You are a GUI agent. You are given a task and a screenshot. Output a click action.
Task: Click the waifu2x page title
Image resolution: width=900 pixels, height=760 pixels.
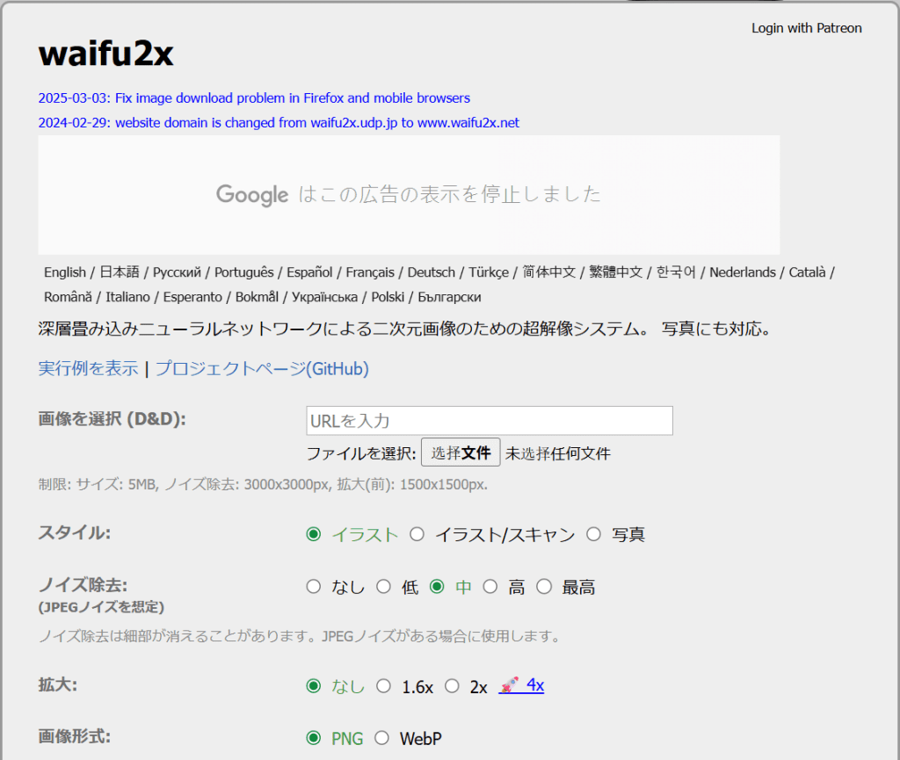tap(106, 54)
